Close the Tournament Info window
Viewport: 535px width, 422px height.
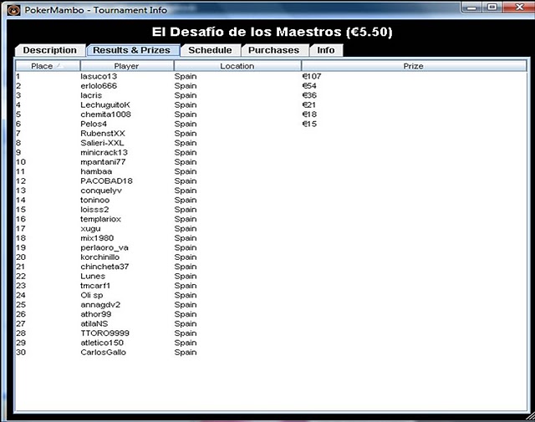(x=519, y=8)
